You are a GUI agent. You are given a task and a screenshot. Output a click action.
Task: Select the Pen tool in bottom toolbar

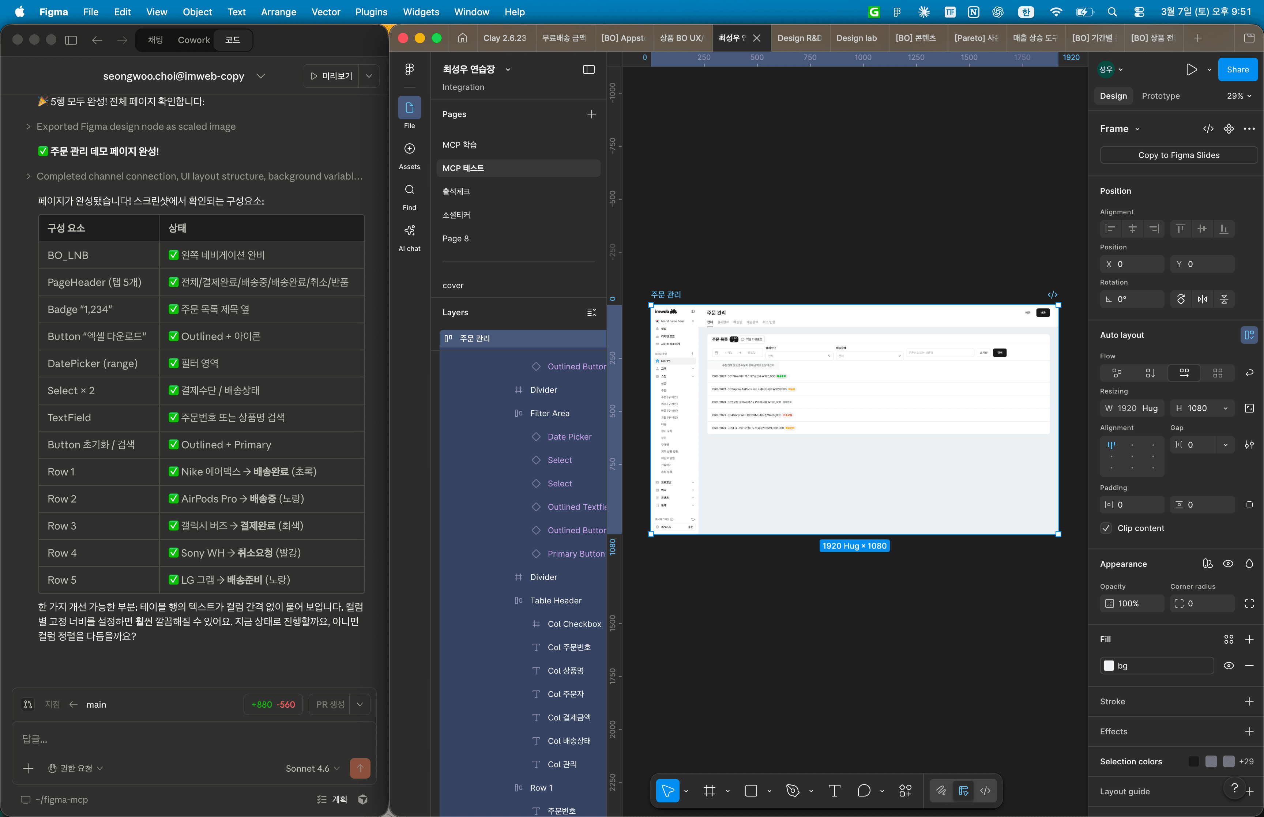793,790
